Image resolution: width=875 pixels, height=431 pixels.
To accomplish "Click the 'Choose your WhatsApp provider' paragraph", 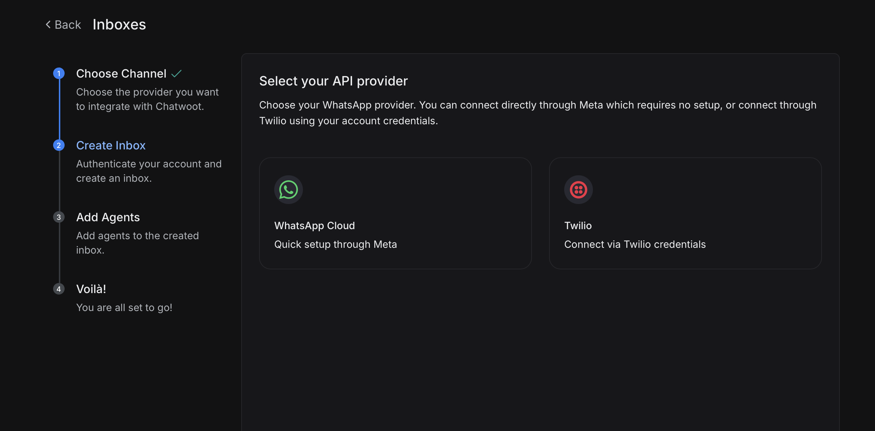I will [x=538, y=113].
